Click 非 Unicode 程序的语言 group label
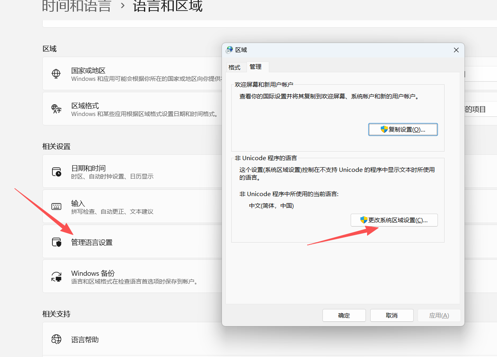The image size is (497, 357). (x=266, y=158)
